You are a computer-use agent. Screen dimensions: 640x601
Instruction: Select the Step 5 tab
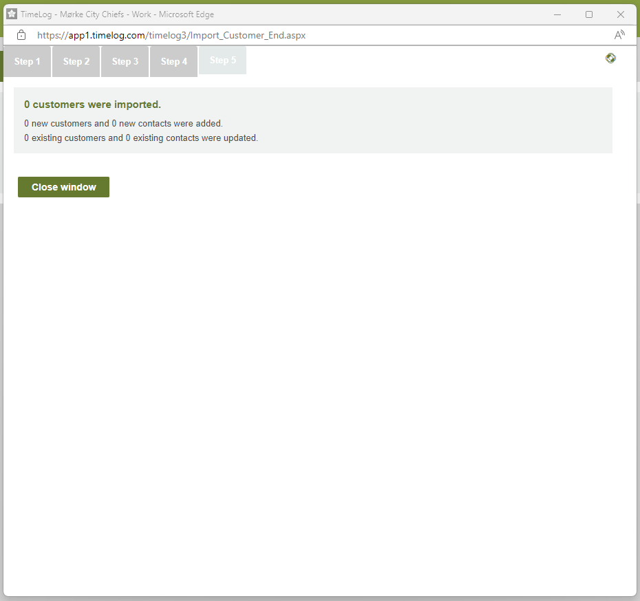coord(222,61)
